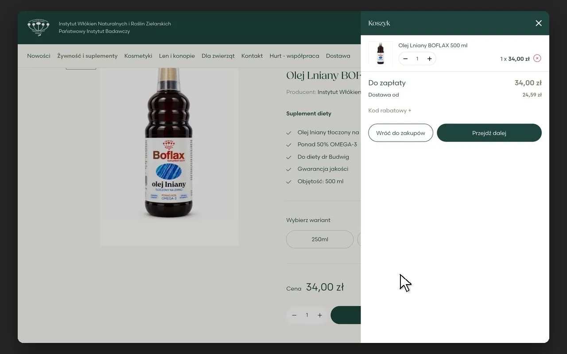
Task: Open Len i konopie menu
Action: coord(177,56)
